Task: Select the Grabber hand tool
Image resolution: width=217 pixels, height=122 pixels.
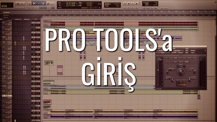Action: (x=43, y=3)
